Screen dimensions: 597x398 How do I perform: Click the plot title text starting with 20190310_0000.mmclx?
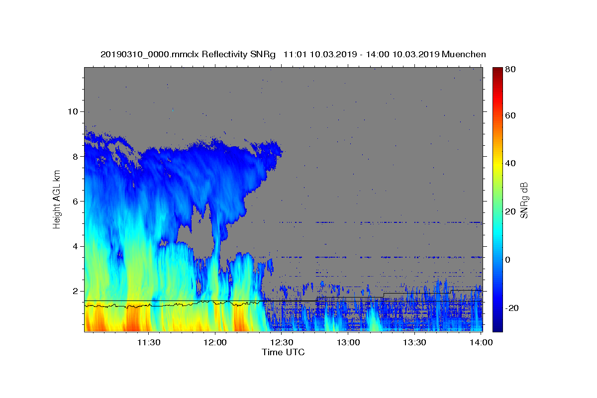pos(293,54)
